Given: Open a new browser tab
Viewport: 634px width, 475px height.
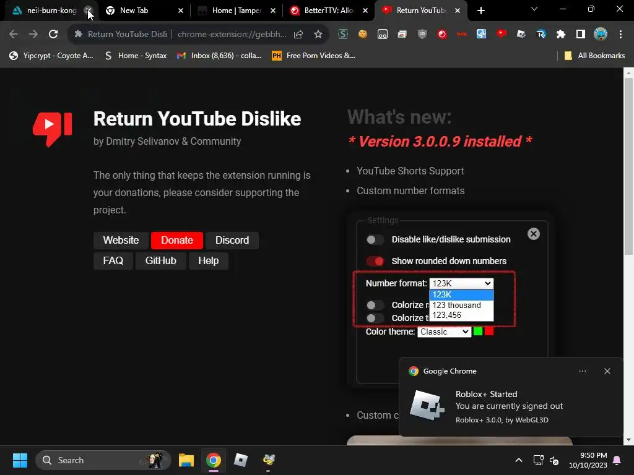Looking at the screenshot, I should click(x=480, y=11).
